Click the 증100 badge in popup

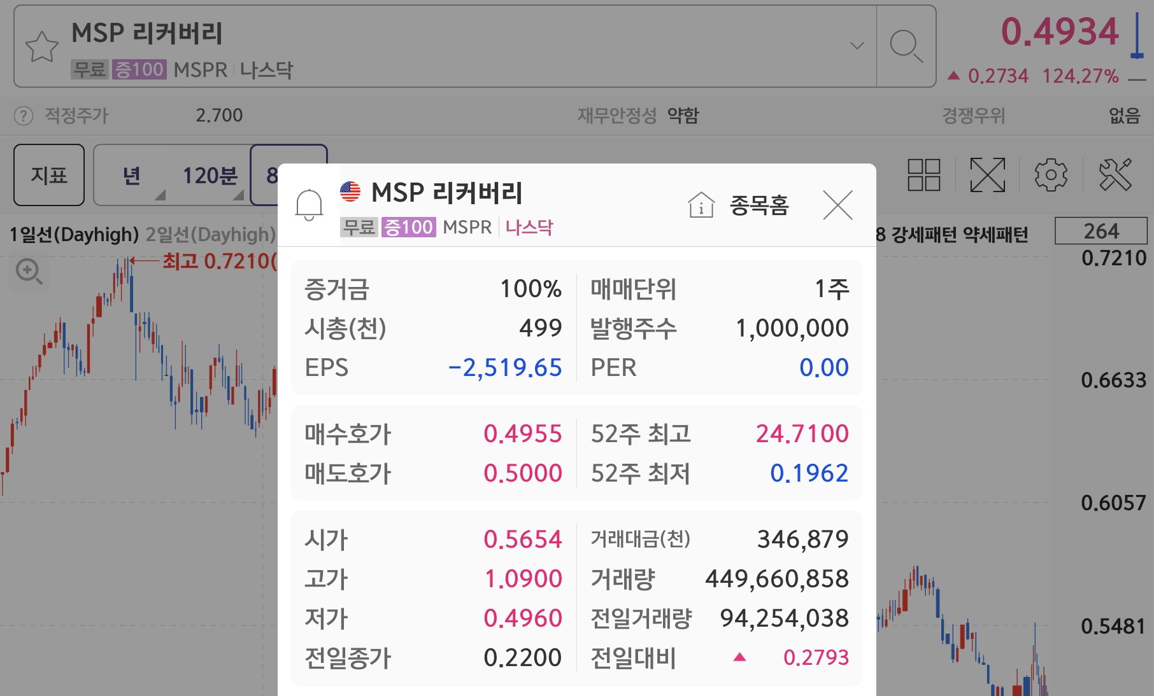click(x=408, y=227)
